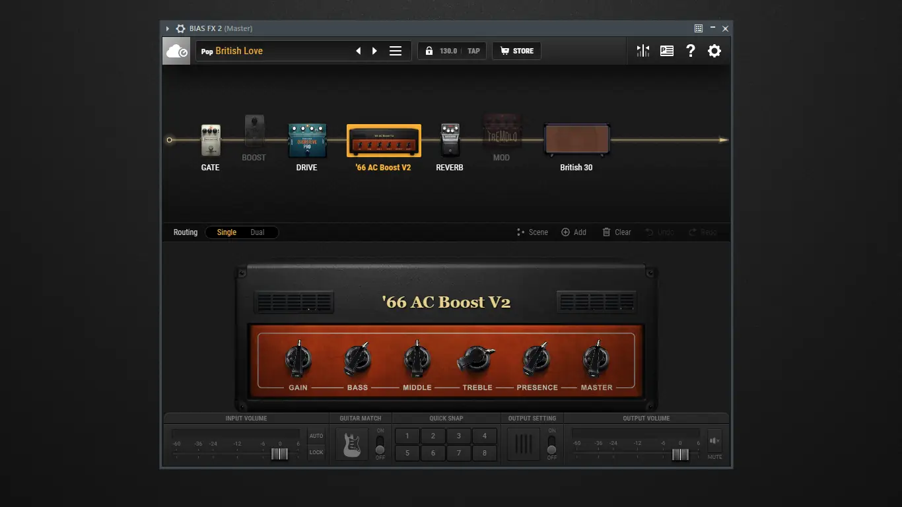This screenshot has height=507, width=902.
Task: Open the Scene option
Action: coord(532,232)
